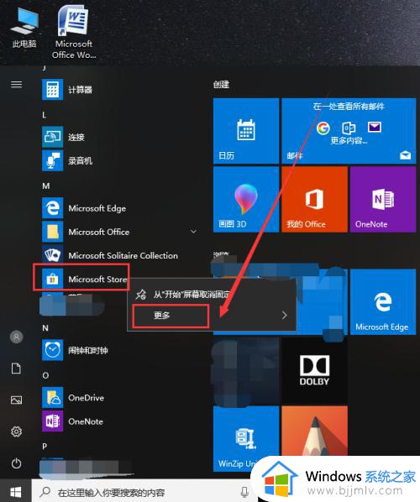Click the microphone icon in the search bar
420x502 pixels.
point(244,492)
